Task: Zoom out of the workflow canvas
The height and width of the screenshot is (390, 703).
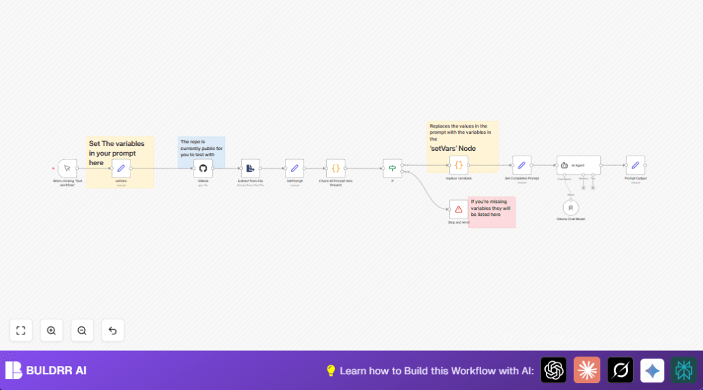Action: point(82,330)
